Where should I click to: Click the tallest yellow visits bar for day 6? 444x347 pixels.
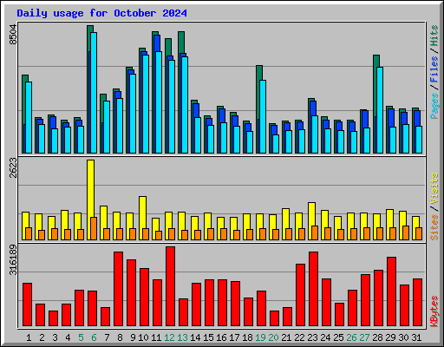point(90,200)
